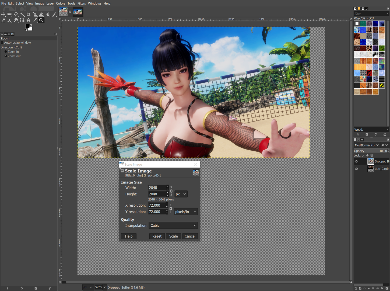Select the Warp Transform tool
This screenshot has width=390, height=291.
pyautogui.click(x=41, y=14)
